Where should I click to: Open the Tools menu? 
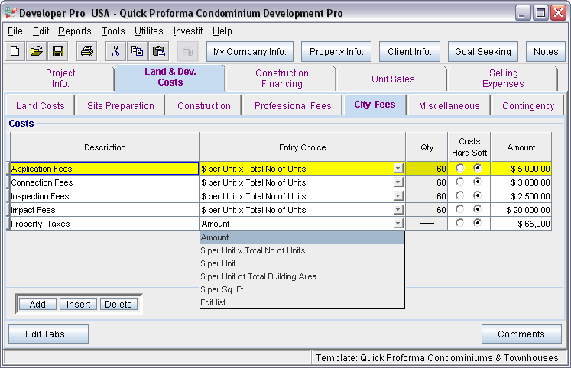click(113, 31)
